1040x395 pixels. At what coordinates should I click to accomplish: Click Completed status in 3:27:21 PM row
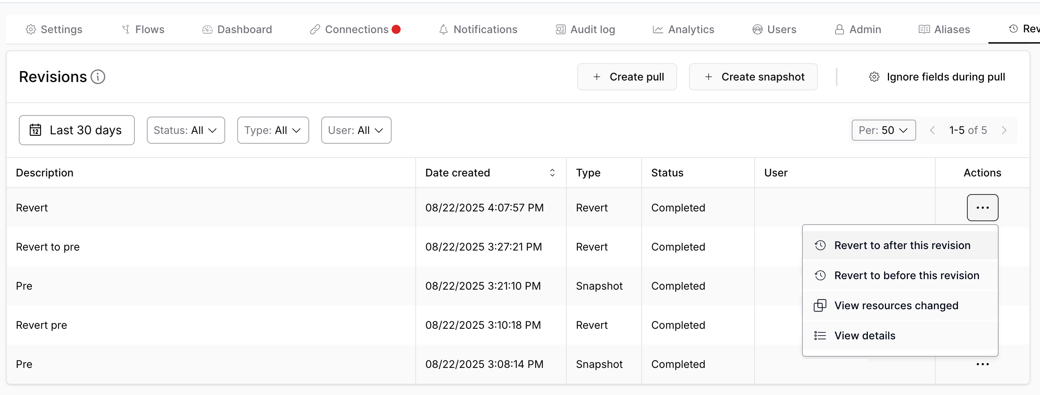678,246
